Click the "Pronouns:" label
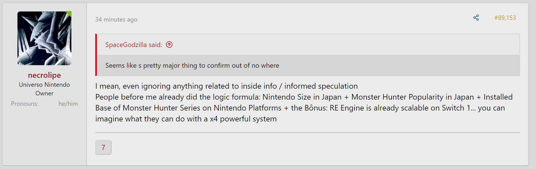536x169 pixels. pyautogui.click(x=25, y=104)
